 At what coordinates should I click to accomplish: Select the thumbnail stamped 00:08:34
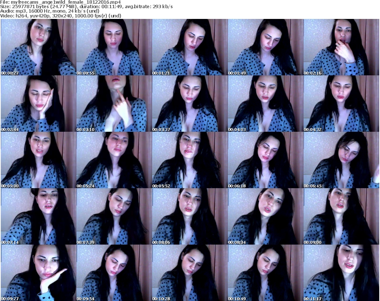pos(265,216)
